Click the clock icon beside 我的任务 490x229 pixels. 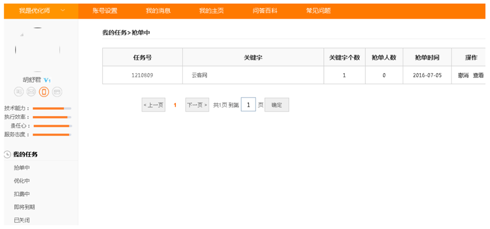(x=7, y=155)
